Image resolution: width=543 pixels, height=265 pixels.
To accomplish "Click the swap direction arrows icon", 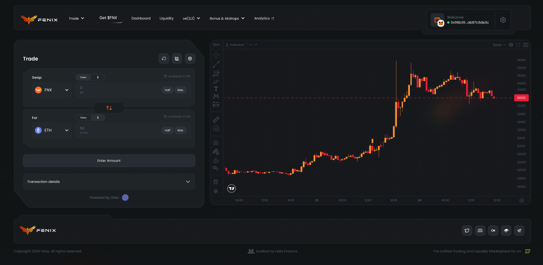I will pyautogui.click(x=109, y=108).
